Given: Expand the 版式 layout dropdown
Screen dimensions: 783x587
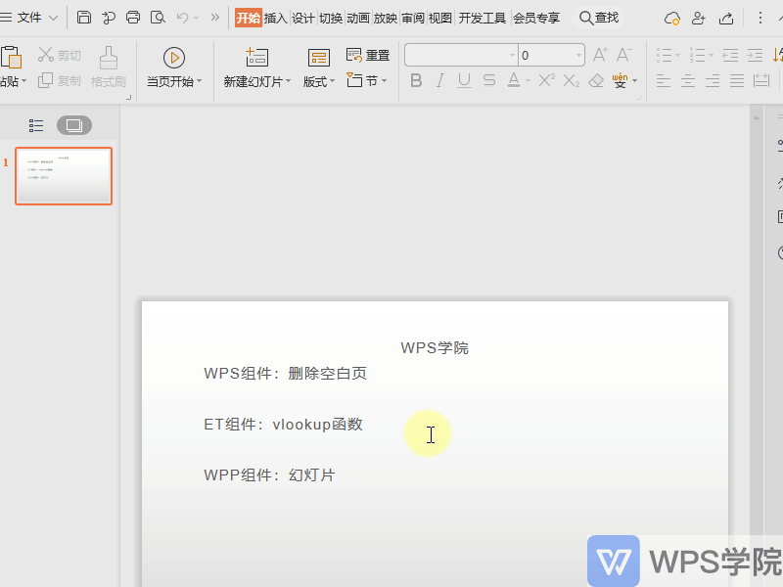Looking at the screenshot, I should (319, 82).
